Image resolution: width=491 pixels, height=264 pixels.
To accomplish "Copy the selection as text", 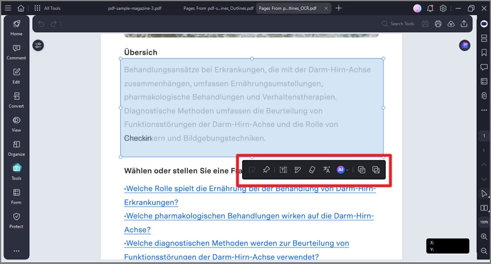I will pyautogui.click(x=362, y=170).
